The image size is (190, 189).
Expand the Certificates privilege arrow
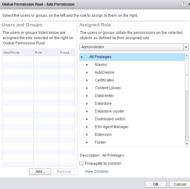pos(87,80)
